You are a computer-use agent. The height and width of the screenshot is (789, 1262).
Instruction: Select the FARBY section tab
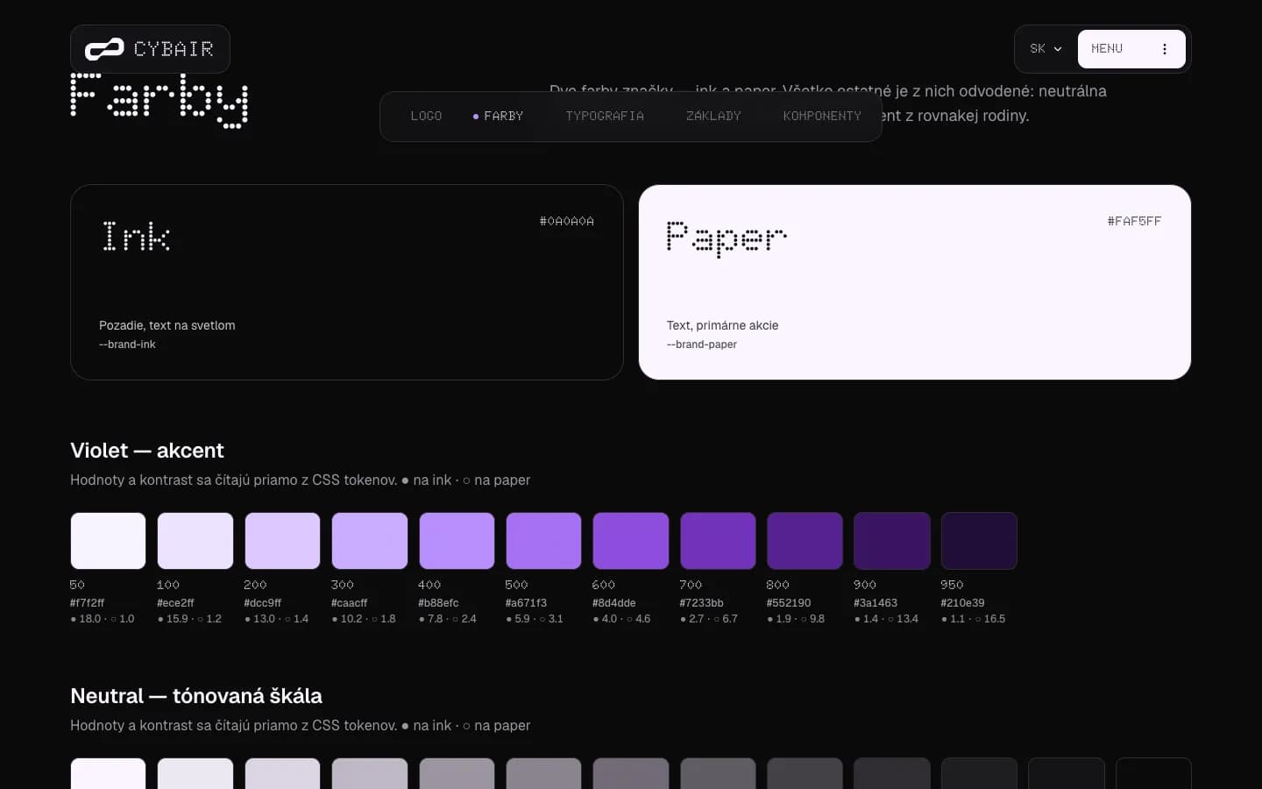click(x=498, y=116)
